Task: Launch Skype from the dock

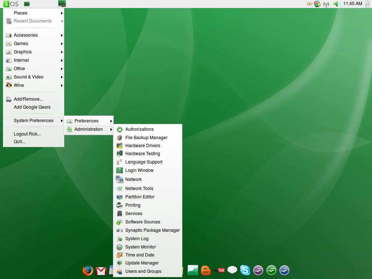Action: tap(245, 270)
